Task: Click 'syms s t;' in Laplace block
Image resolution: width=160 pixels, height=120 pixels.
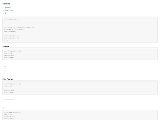Action: tap(8, 53)
